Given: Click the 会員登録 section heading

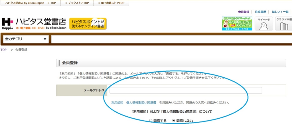Looking at the screenshot, I should (70, 63).
